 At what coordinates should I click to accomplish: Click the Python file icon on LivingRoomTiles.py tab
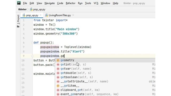tap(46, 15)
